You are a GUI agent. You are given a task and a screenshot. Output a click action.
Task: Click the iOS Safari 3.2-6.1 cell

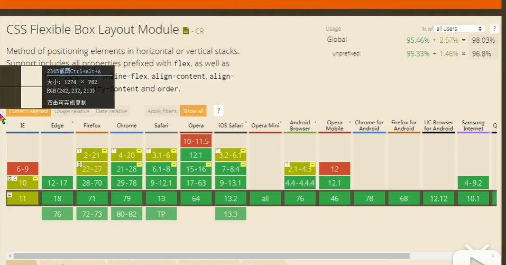tap(231, 155)
